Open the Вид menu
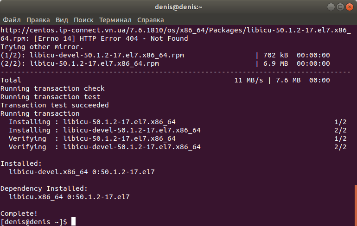 click(62, 20)
